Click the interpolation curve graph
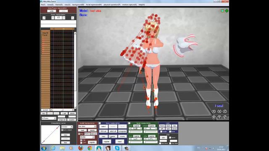Screen dimensions: 269x151 pyautogui.click(x=50, y=135)
